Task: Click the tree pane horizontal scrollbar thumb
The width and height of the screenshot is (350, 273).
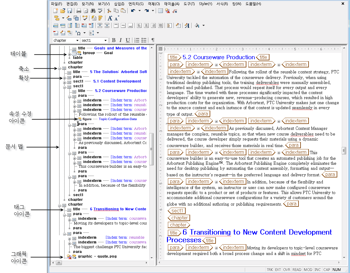Action: point(59,263)
